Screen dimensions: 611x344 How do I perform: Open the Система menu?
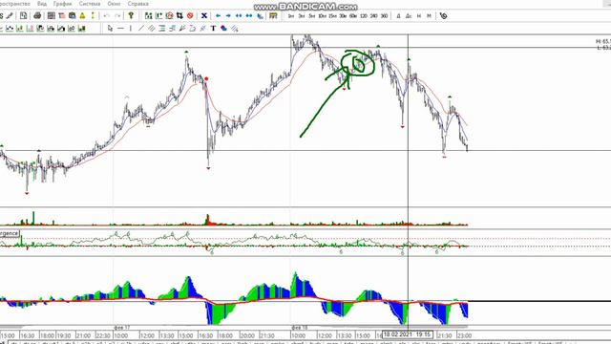point(90,4)
